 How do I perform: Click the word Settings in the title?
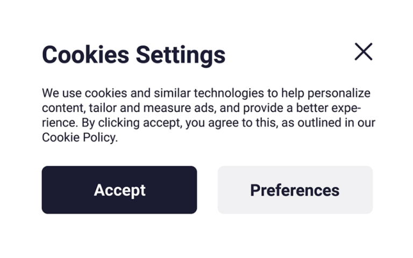[180, 55]
